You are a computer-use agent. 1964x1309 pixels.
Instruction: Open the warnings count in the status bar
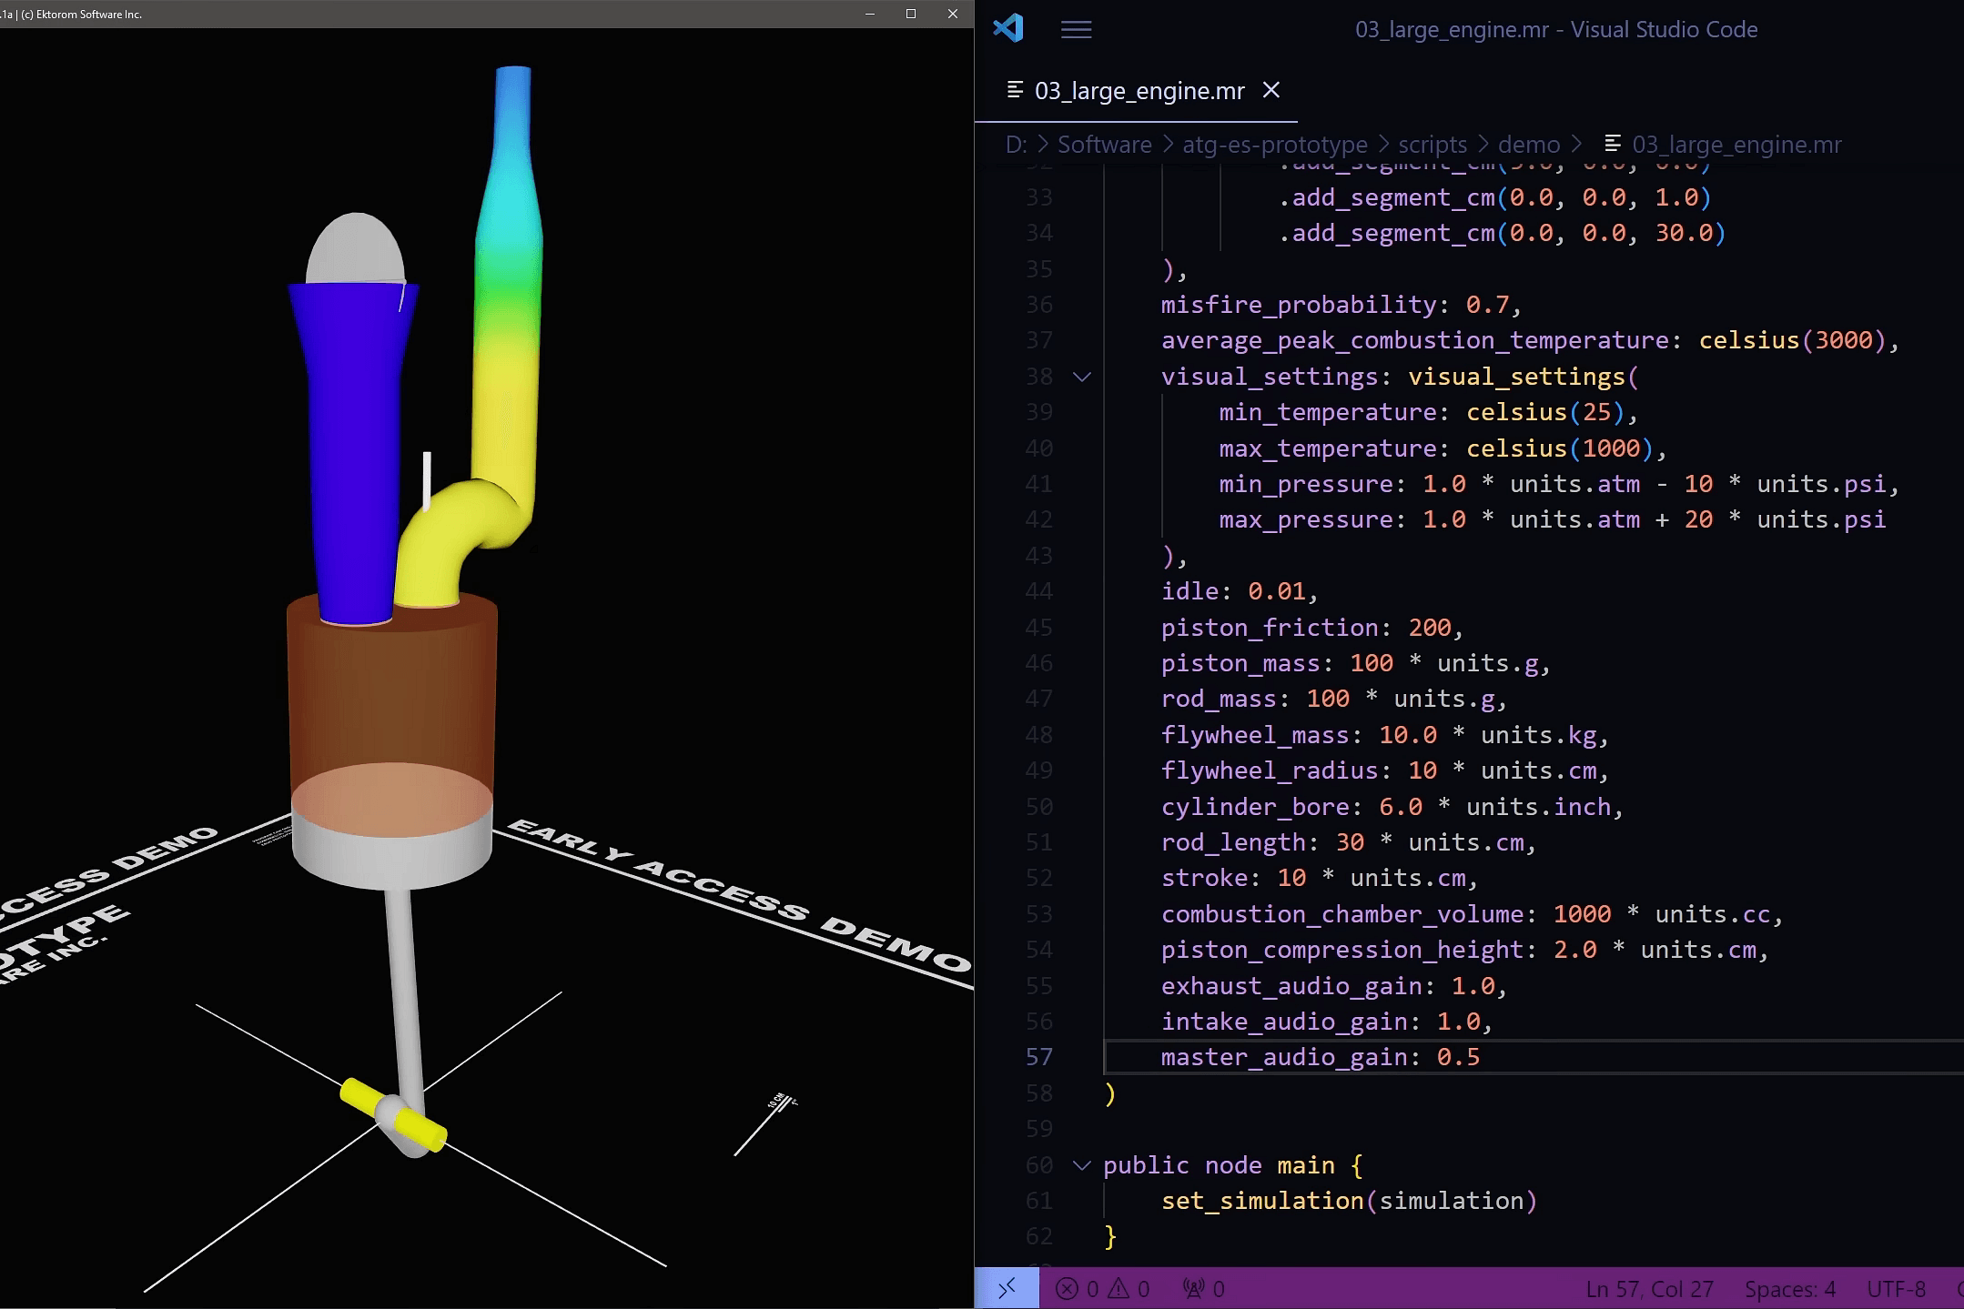[1129, 1289]
